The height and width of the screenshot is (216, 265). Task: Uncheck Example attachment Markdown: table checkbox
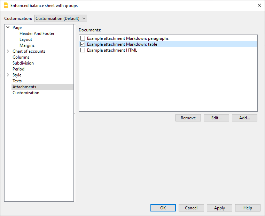(83, 44)
